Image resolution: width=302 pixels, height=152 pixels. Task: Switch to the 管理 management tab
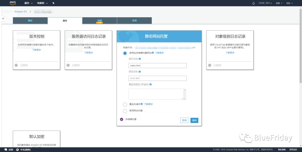(x=135, y=21)
